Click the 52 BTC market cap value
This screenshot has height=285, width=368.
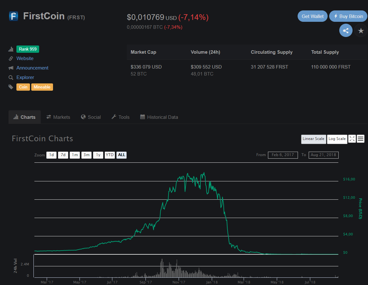139,74
